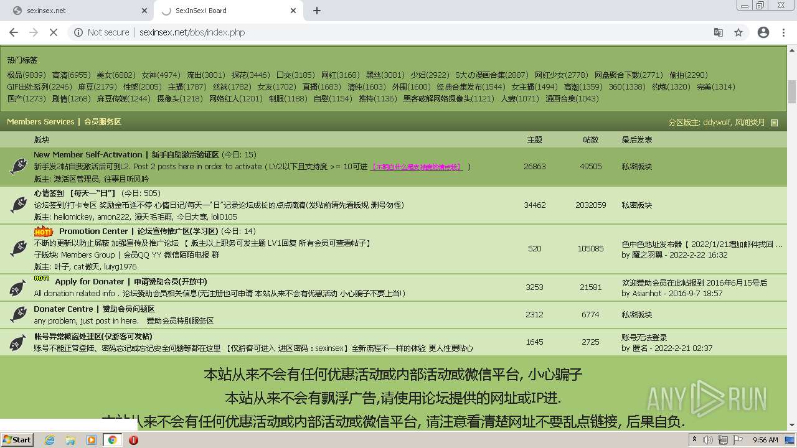Close the SexInSex! Board tab

click(294, 11)
